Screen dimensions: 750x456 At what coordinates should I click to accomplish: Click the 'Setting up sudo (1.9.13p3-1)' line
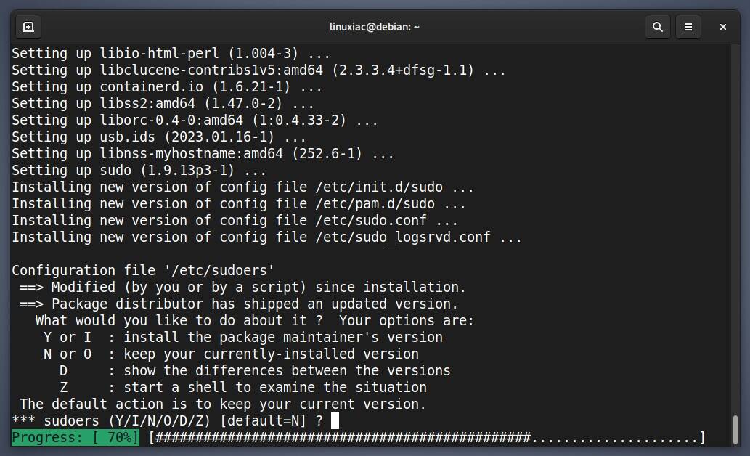139,171
